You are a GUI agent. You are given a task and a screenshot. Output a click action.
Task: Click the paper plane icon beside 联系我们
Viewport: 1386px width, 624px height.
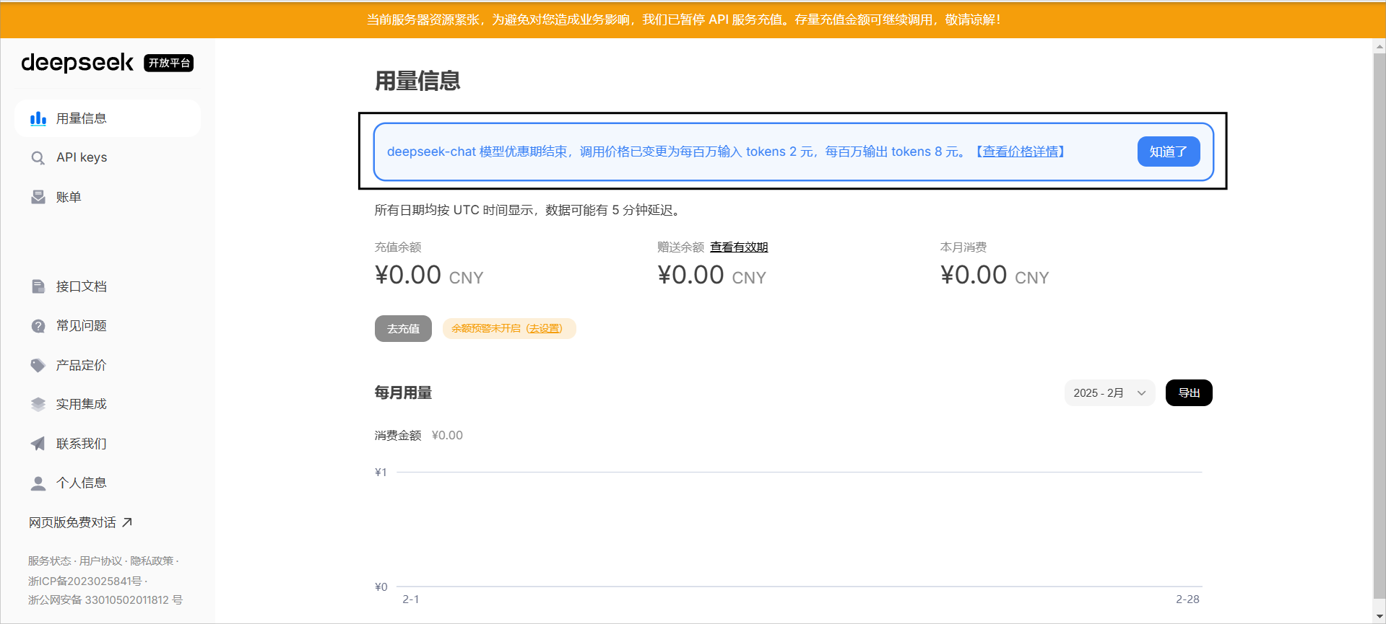click(x=38, y=444)
